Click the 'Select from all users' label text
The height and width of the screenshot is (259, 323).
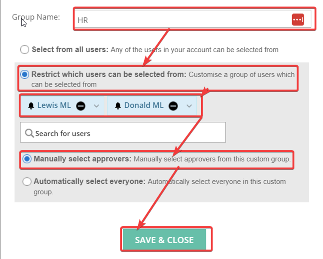point(70,50)
